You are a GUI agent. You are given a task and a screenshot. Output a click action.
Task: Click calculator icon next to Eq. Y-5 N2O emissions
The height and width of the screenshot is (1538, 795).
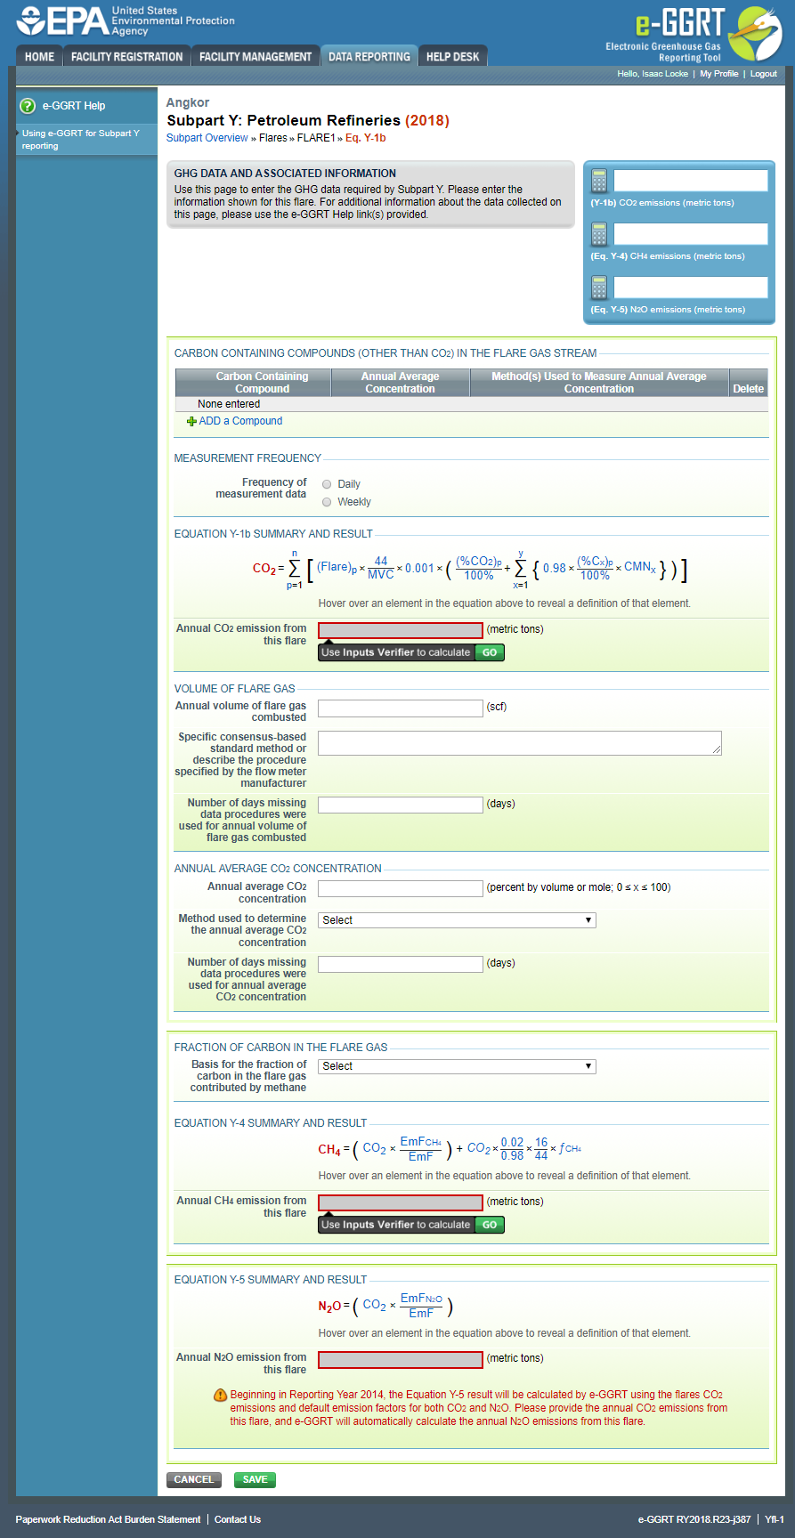click(x=599, y=287)
